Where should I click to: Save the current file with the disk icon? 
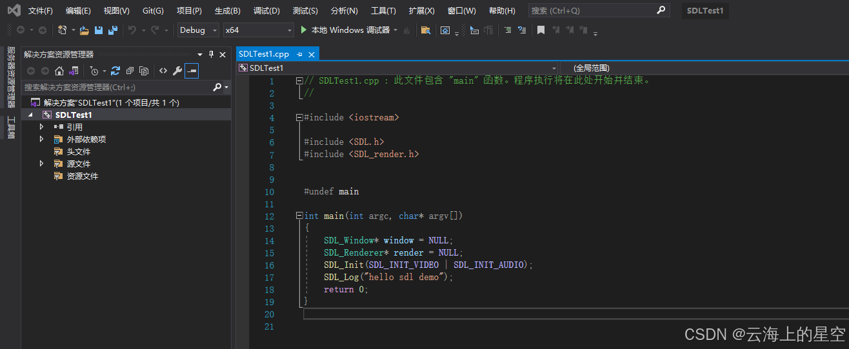click(99, 30)
